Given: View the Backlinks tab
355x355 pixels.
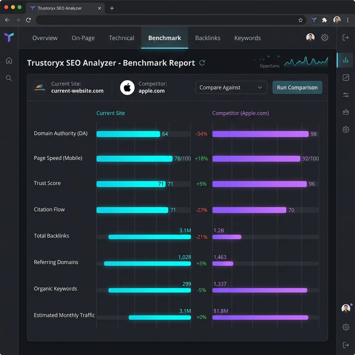Looking at the screenshot, I should 208,38.
